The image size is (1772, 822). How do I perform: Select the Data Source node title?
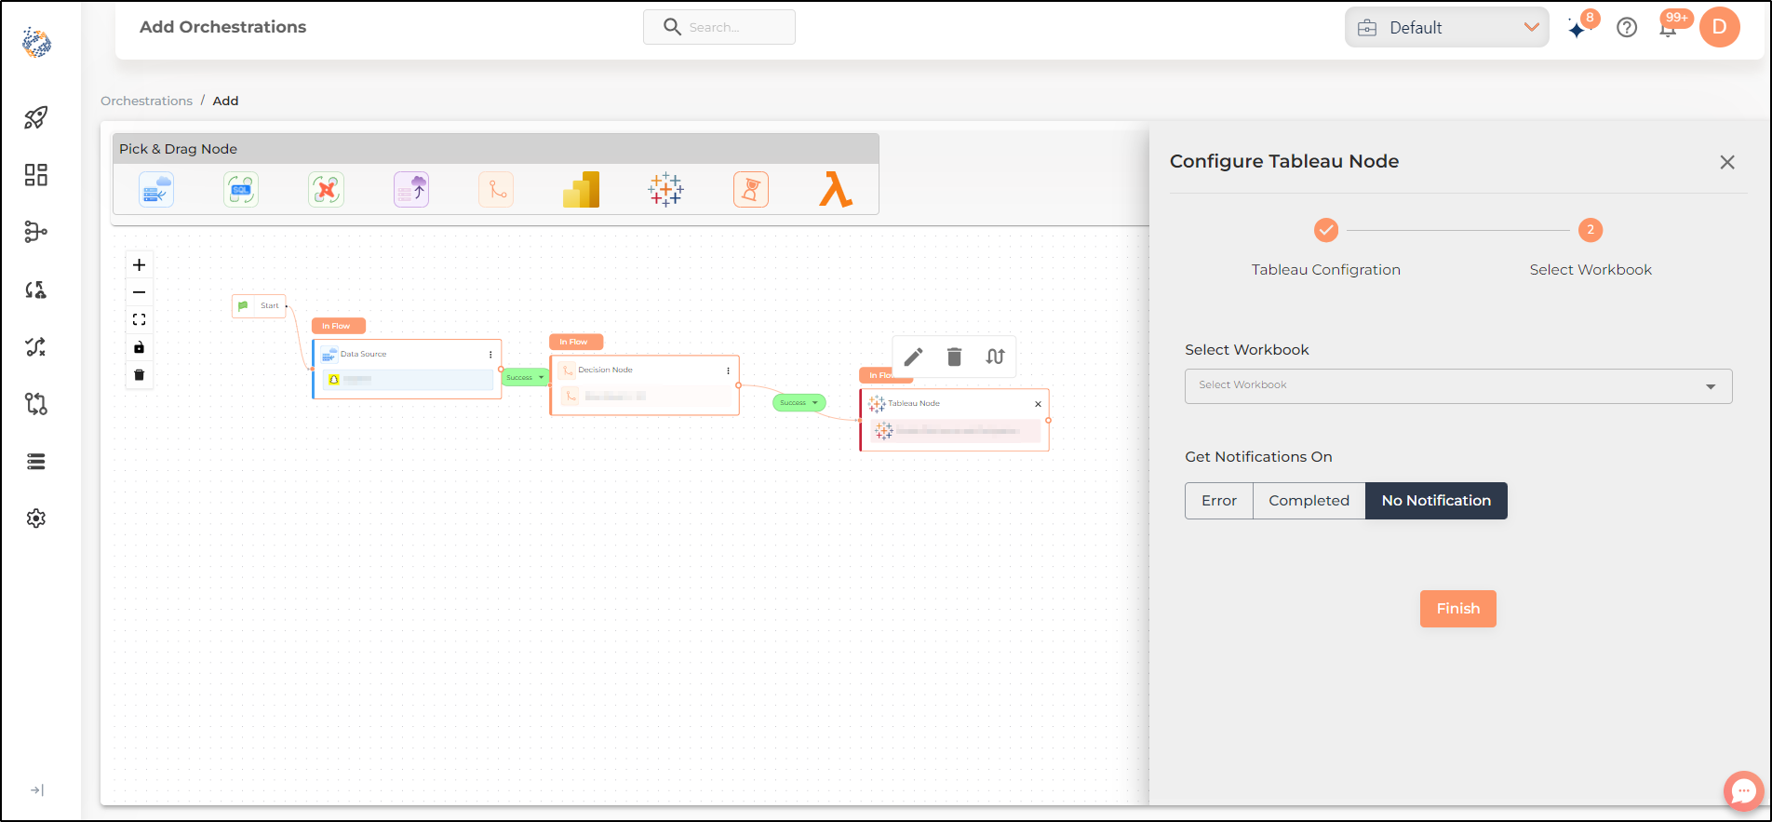point(363,355)
